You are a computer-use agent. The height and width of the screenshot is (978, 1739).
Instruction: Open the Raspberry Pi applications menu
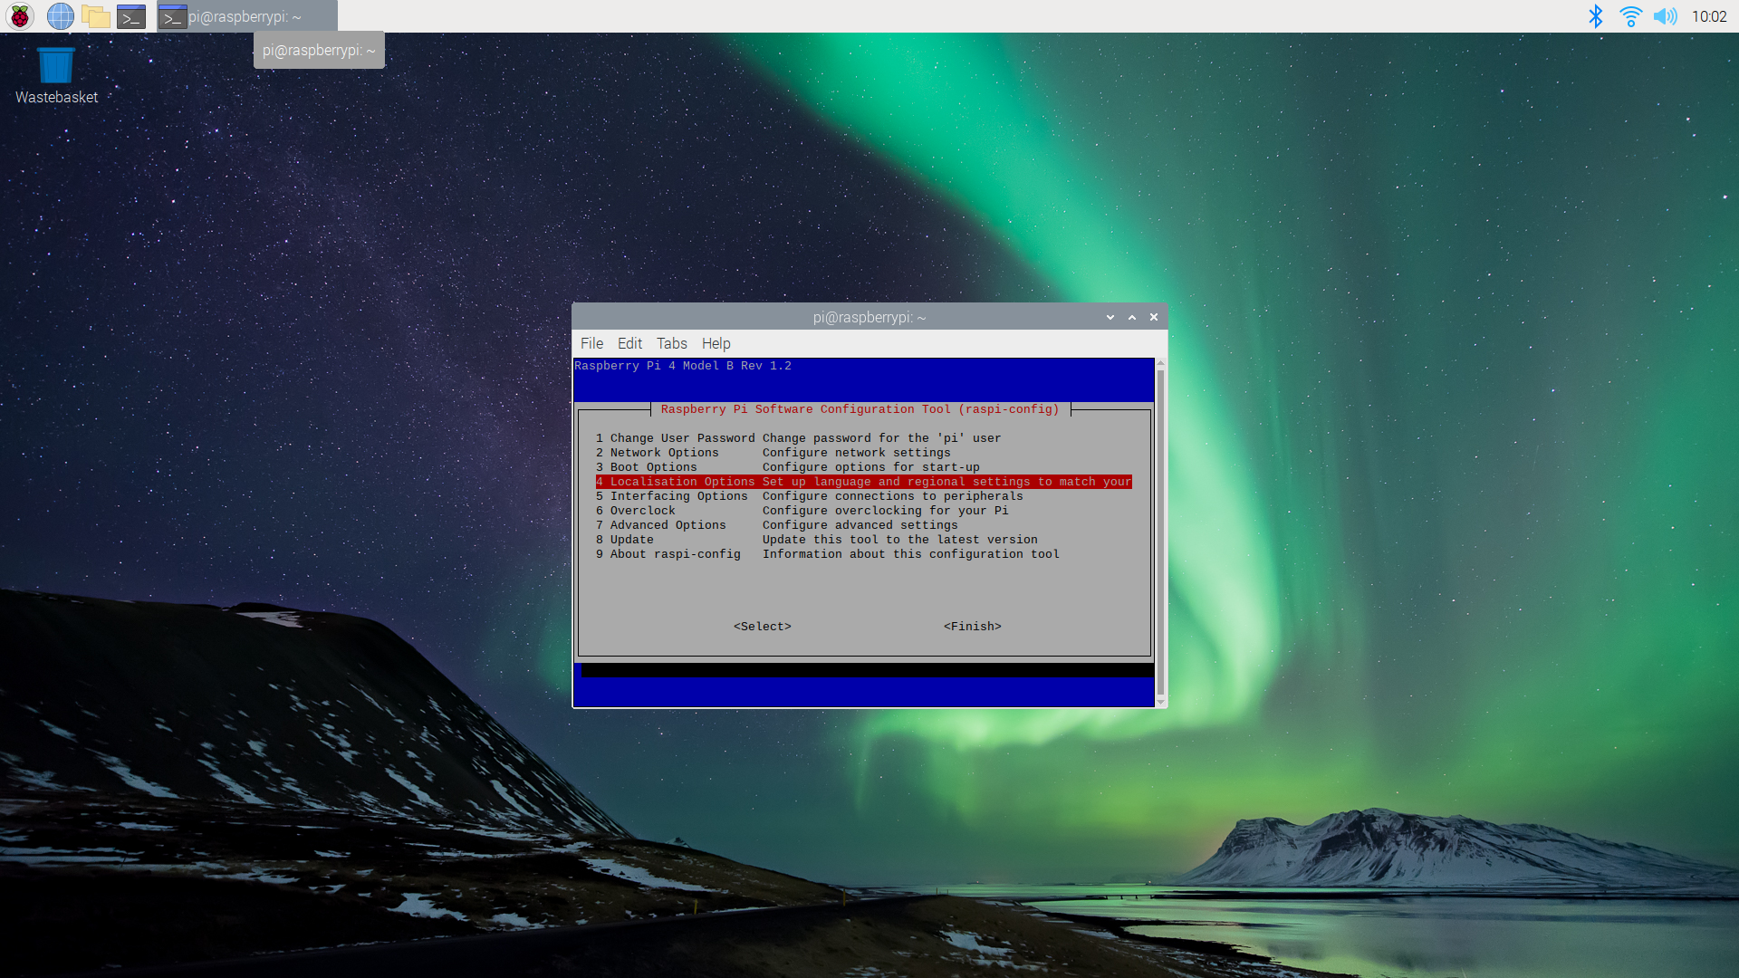coord(20,16)
